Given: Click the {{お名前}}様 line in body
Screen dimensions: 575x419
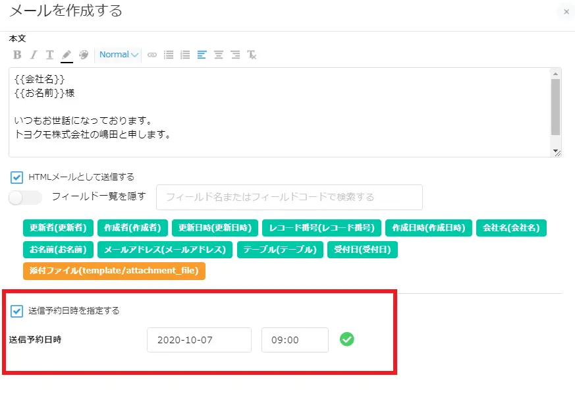Looking at the screenshot, I should click(x=44, y=93).
